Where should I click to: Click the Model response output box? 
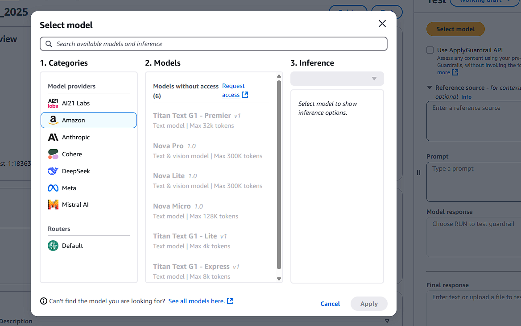coord(474,237)
